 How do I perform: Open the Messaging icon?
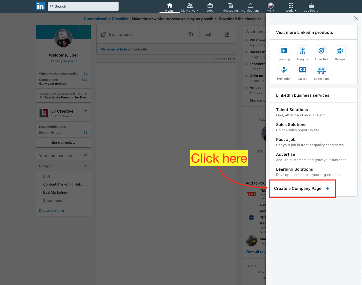(x=230, y=7)
